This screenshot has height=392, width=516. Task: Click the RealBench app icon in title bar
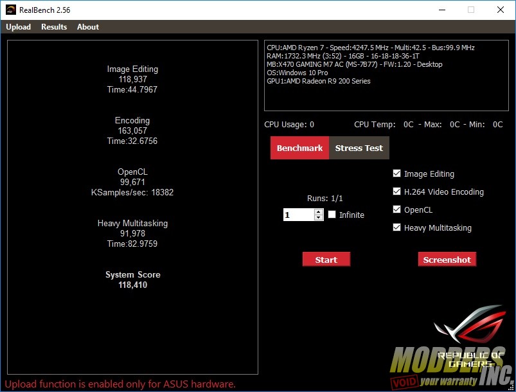coord(10,10)
